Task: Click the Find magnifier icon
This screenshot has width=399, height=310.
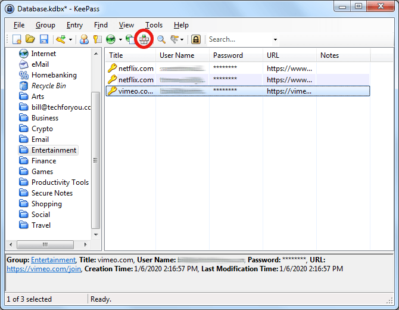Action: [161, 39]
